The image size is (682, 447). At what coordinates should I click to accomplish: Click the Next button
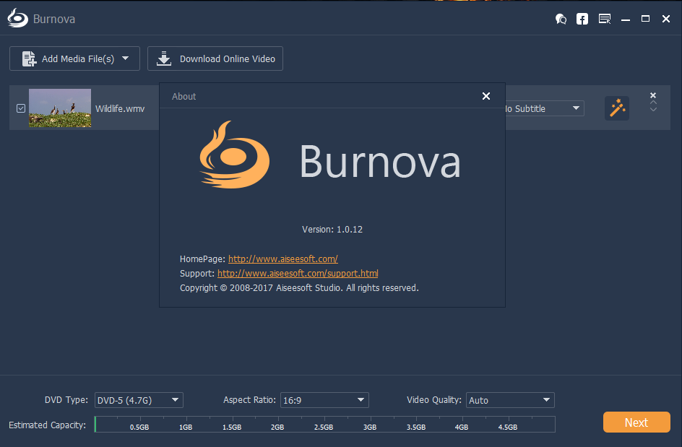click(636, 422)
